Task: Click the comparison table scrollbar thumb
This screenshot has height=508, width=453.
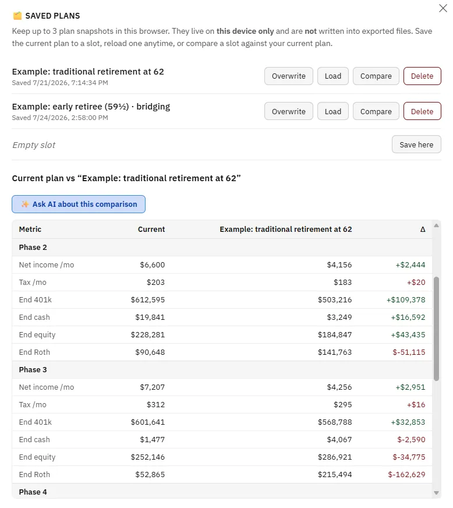Action: click(436, 329)
